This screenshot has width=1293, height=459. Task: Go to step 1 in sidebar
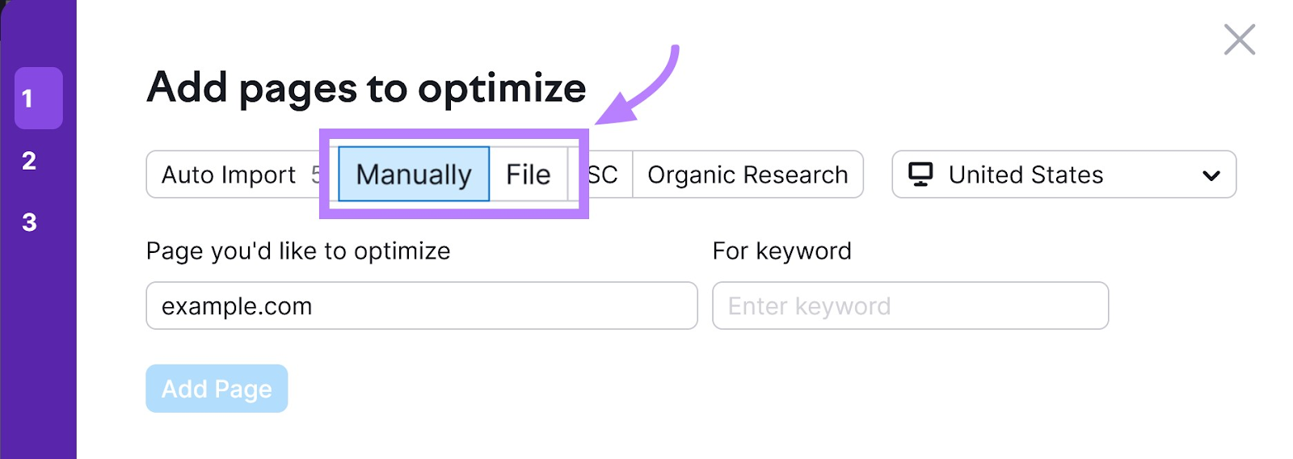[x=38, y=99]
